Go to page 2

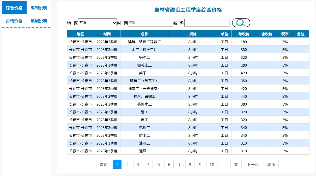point(127,164)
